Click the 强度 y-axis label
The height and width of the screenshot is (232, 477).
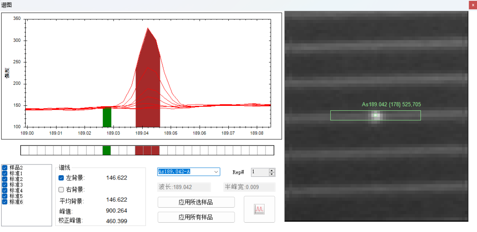point(7,73)
